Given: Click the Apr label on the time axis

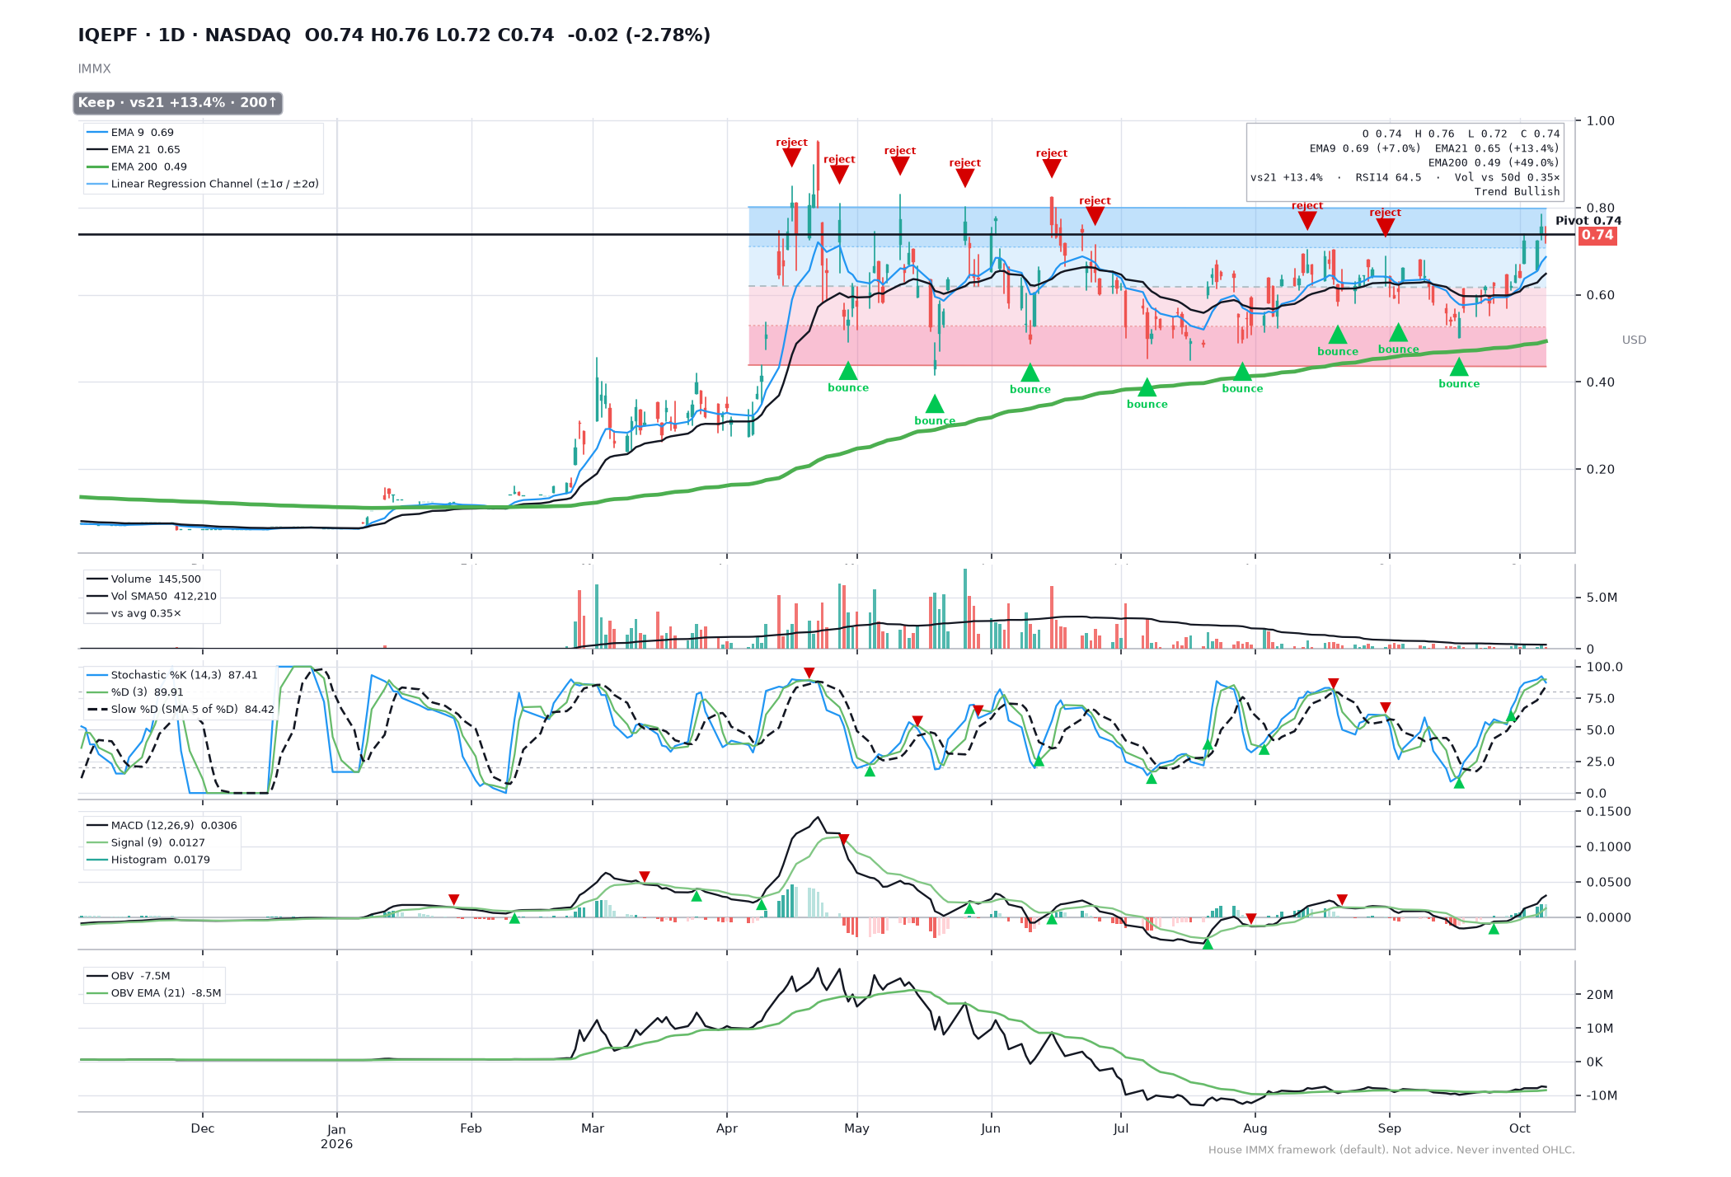Looking at the screenshot, I should pos(726,1128).
